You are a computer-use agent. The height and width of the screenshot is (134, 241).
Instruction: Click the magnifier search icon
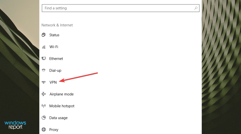pos(196,8)
